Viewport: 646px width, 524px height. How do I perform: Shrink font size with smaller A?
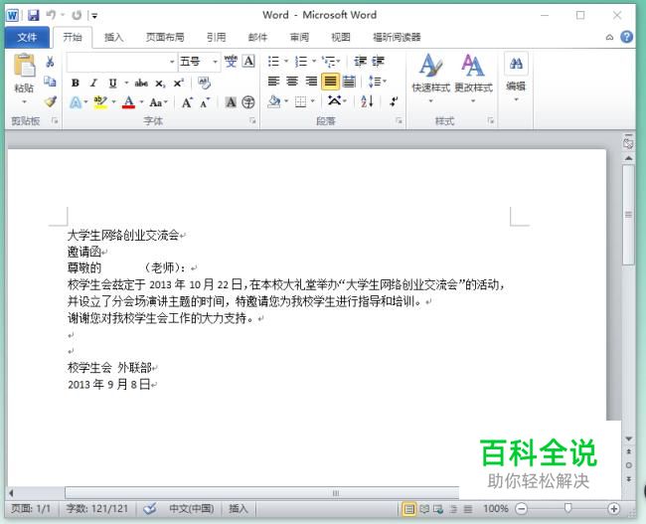(205, 102)
